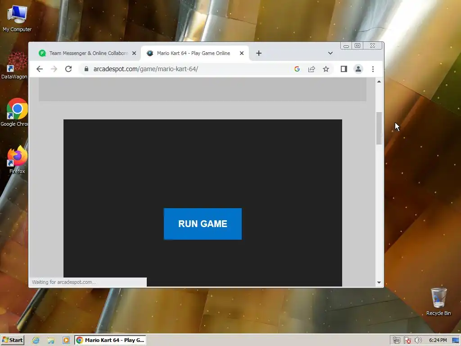
Task: Close the Team Messenger tab
Action: point(134,53)
